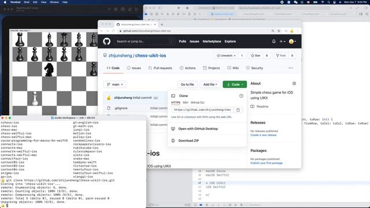Select GitHub CLI clone option
The image size is (370, 208).
click(198, 103)
